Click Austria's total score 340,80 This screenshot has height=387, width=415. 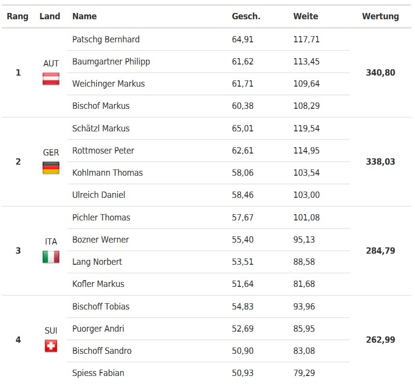click(x=380, y=73)
